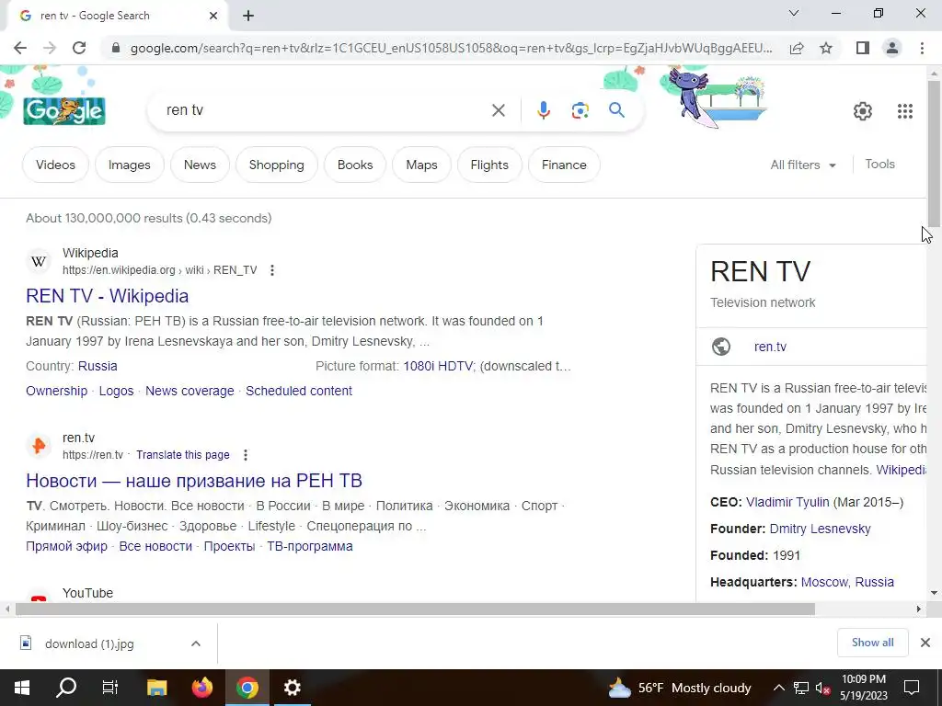Open Chrome three-dot menu
The width and height of the screenshot is (942, 706).
click(x=922, y=48)
